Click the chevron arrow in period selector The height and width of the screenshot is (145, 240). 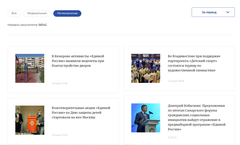[228, 12]
